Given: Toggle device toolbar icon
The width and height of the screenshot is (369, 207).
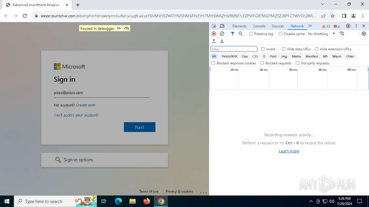Looking at the screenshot, I should 222,26.
